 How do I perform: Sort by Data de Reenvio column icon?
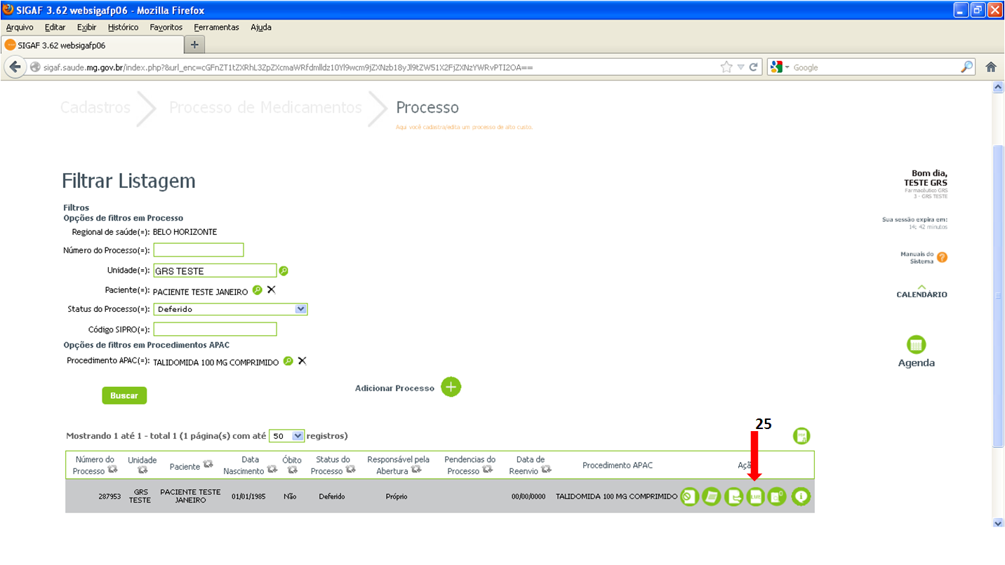coord(546,470)
